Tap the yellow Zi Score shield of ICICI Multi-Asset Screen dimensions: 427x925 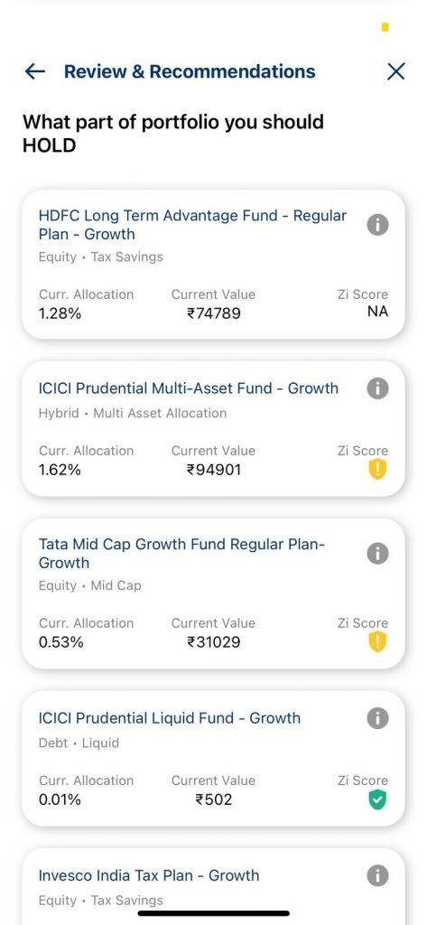[x=377, y=470]
